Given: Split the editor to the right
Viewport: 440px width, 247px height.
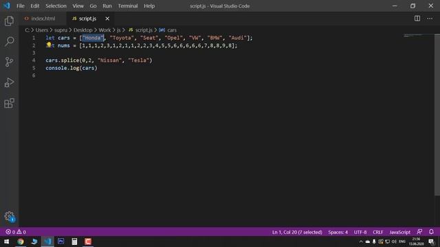Looking at the screenshot, I should pos(417,19).
